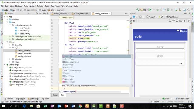The width and height of the screenshot is (194, 109).
Task: Run the app with the green play icon
Action: [150, 10]
